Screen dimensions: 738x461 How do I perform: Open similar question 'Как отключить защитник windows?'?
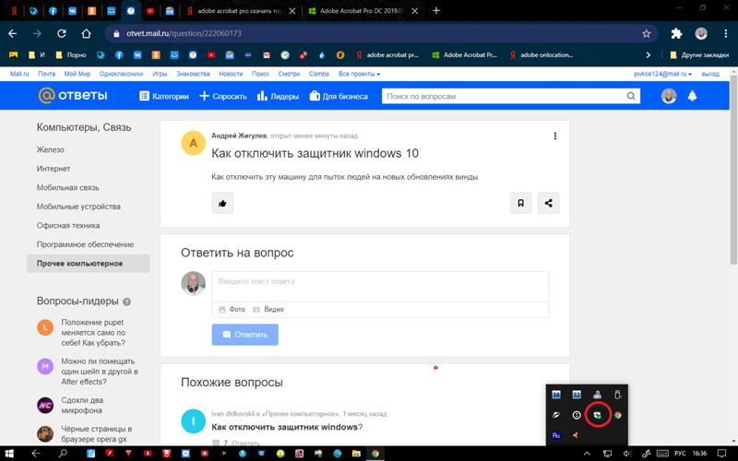point(287,427)
